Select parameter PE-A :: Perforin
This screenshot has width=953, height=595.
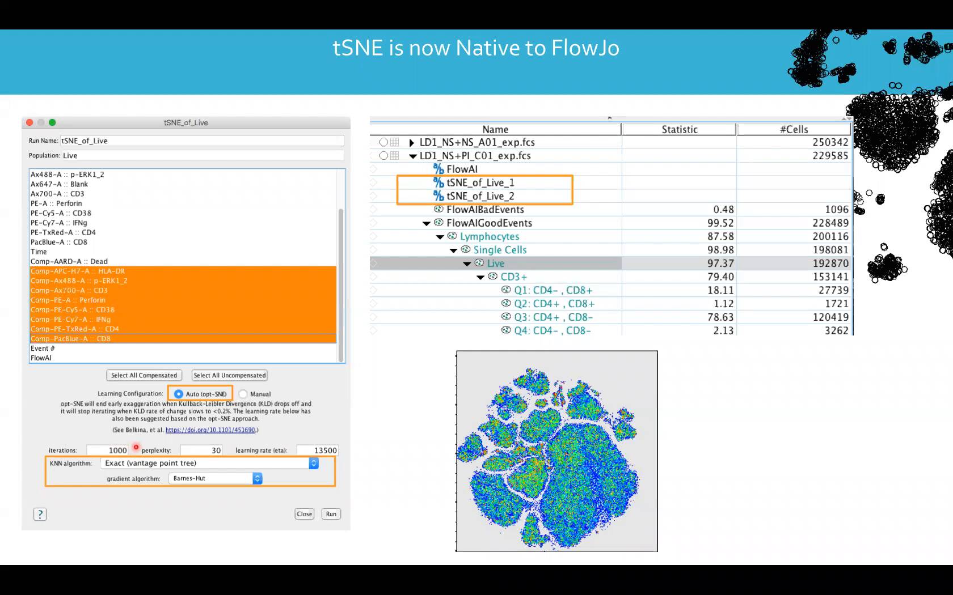click(x=183, y=203)
